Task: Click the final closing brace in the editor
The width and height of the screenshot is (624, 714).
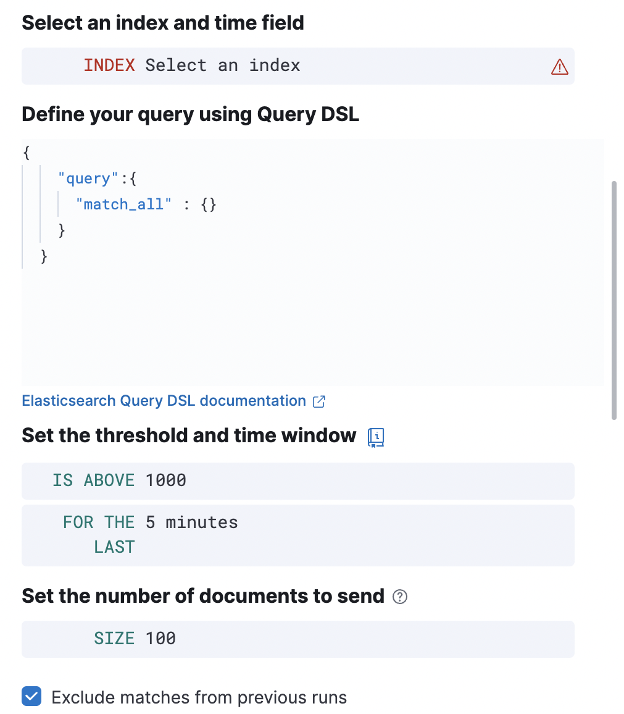Action: [44, 256]
